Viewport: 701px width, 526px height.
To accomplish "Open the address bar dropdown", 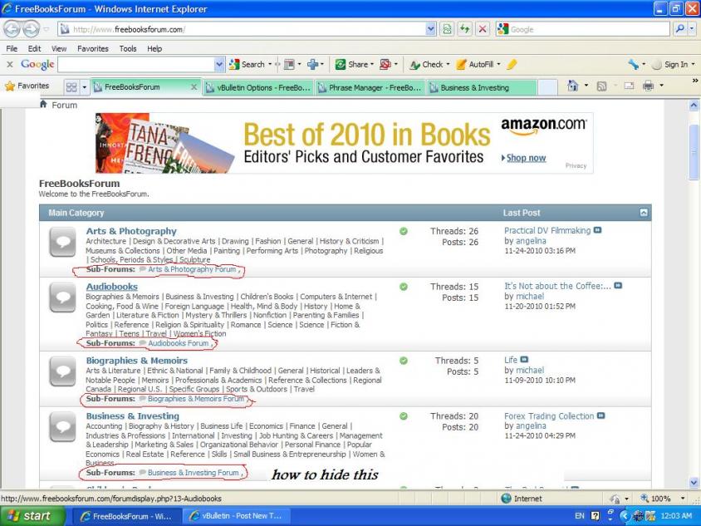I will click(x=430, y=30).
